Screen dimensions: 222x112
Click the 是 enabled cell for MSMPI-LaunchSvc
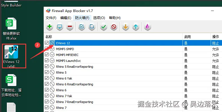coord(186,61)
